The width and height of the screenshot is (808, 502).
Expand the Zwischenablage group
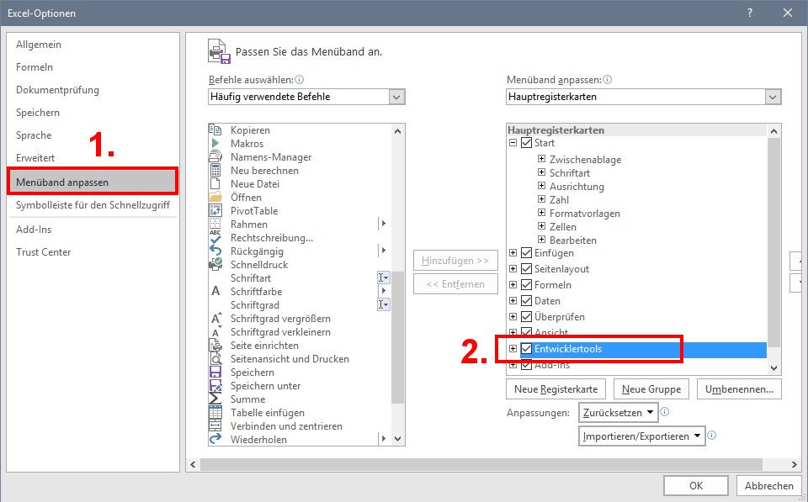[x=541, y=159]
